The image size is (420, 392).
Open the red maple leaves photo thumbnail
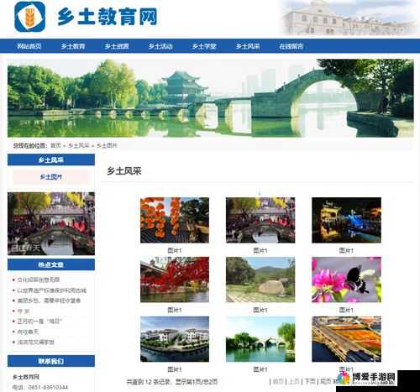175,280
